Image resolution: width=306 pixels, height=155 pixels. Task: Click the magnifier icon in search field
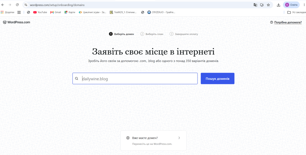(x=77, y=78)
